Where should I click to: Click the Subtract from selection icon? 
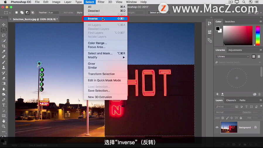[x=27, y=12]
